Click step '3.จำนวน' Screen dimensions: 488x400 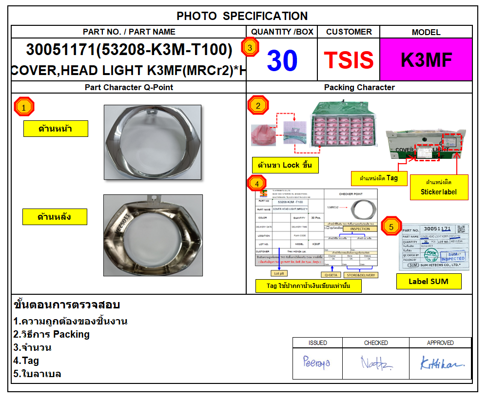pyautogui.click(x=32, y=347)
